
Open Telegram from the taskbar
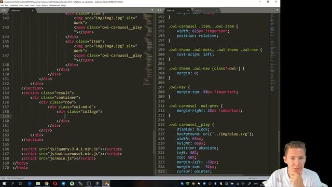(63, 183)
